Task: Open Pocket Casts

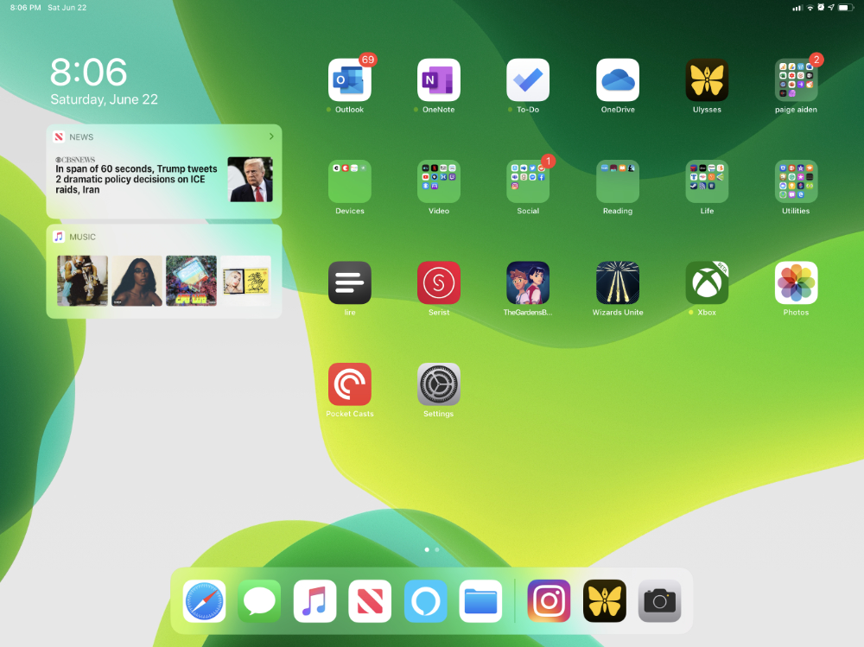Action: [349, 384]
